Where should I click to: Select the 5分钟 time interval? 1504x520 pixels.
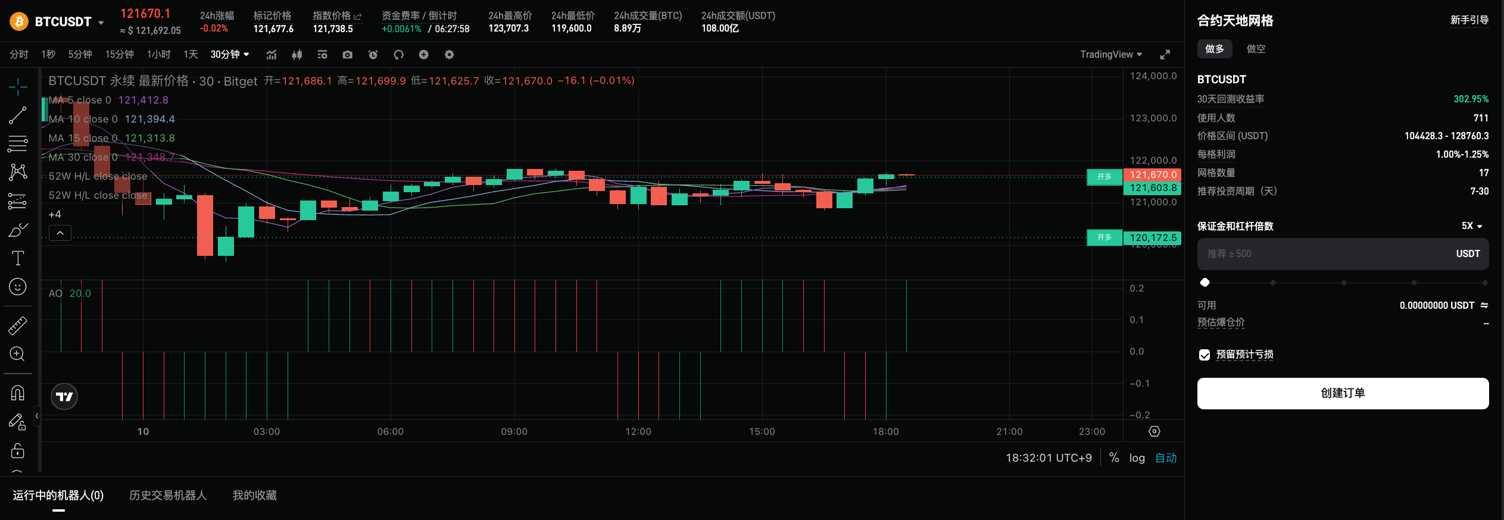point(80,55)
